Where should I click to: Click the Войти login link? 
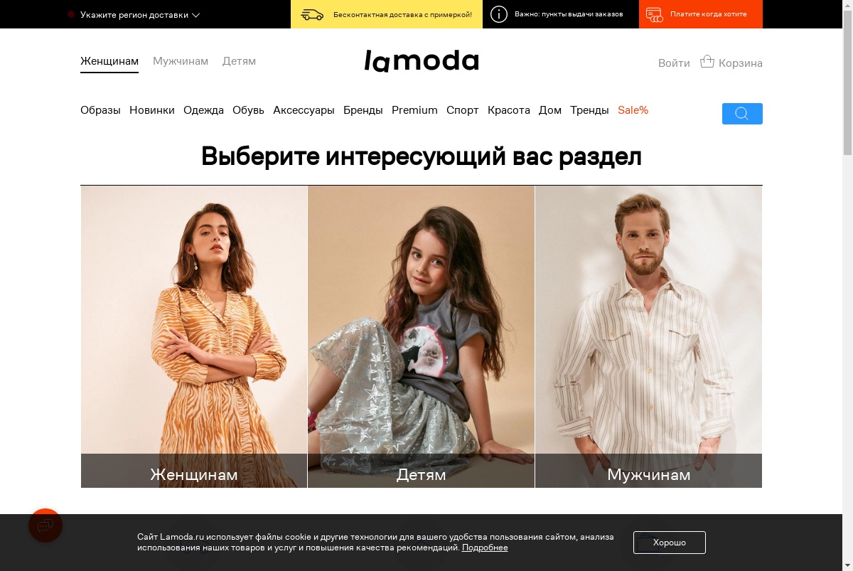(674, 63)
